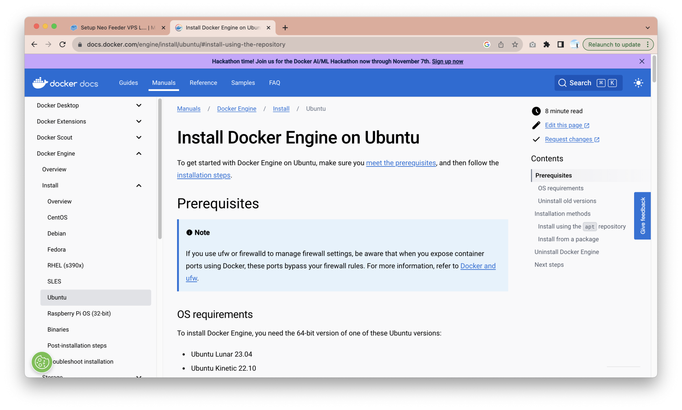Toggle light/dark theme sun icon
This screenshot has height=410, width=682.
pos(638,83)
